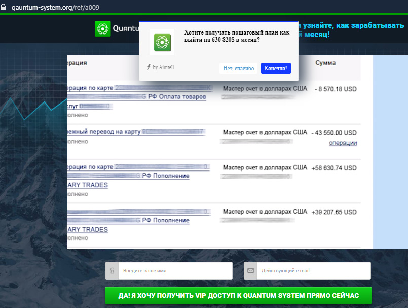The image size is (408, 308).
Task: Click the qauntum-system.org URL text
Action: pos(55,7)
